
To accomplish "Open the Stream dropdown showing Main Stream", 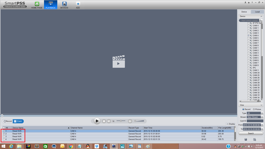I will click(255, 117).
